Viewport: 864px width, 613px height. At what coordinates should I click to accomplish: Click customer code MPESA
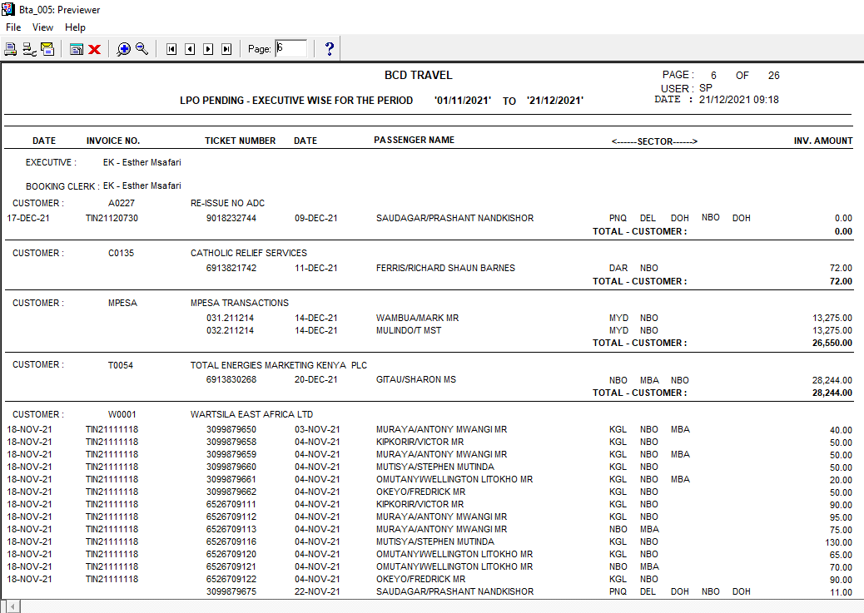[123, 303]
